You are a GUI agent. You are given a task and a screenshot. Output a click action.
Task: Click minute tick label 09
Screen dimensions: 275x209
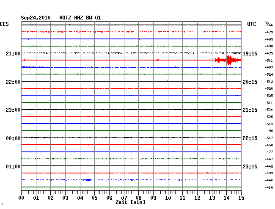(153, 198)
